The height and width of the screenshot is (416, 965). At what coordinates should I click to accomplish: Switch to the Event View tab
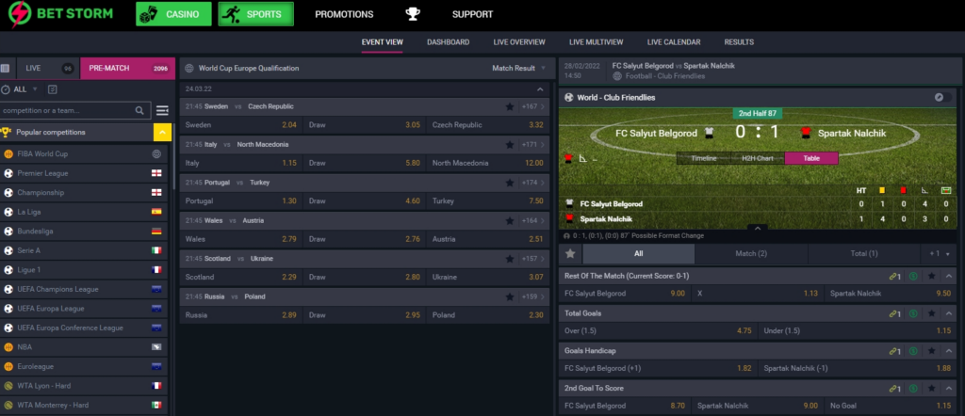pyautogui.click(x=383, y=41)
